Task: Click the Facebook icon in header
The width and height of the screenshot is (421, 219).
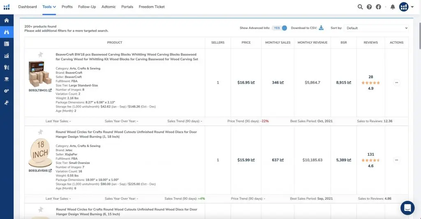Action: 378,7
